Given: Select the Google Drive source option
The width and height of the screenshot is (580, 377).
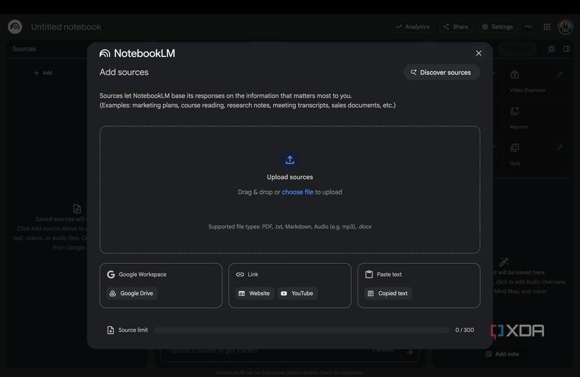Looking at the screenshot, I should point(132,293).
